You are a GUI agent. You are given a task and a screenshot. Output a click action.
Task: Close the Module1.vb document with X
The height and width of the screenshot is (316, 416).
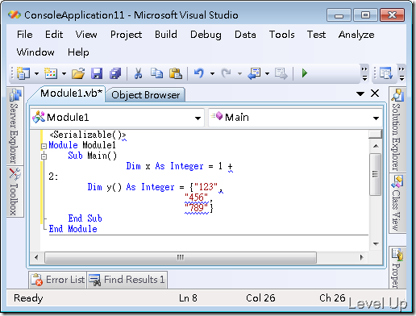point(375,94)
